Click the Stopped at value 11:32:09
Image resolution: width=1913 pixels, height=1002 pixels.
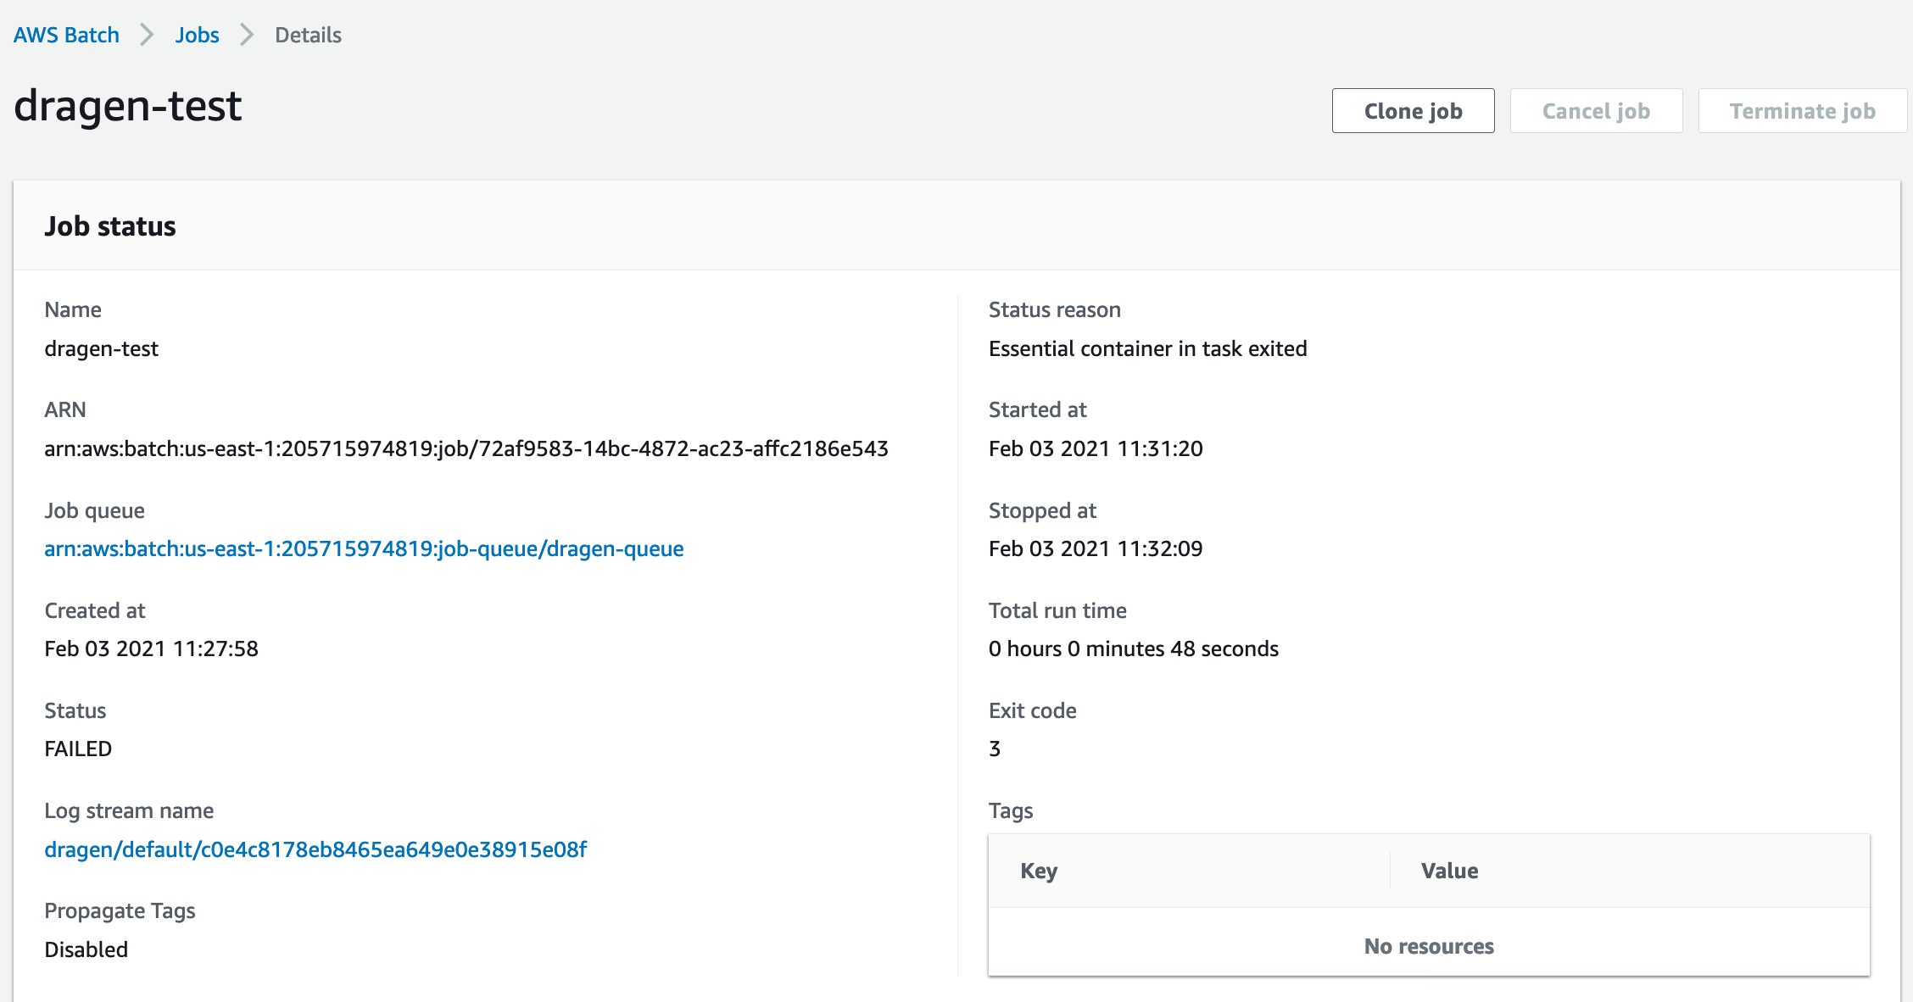click(x=1096, y=548)
